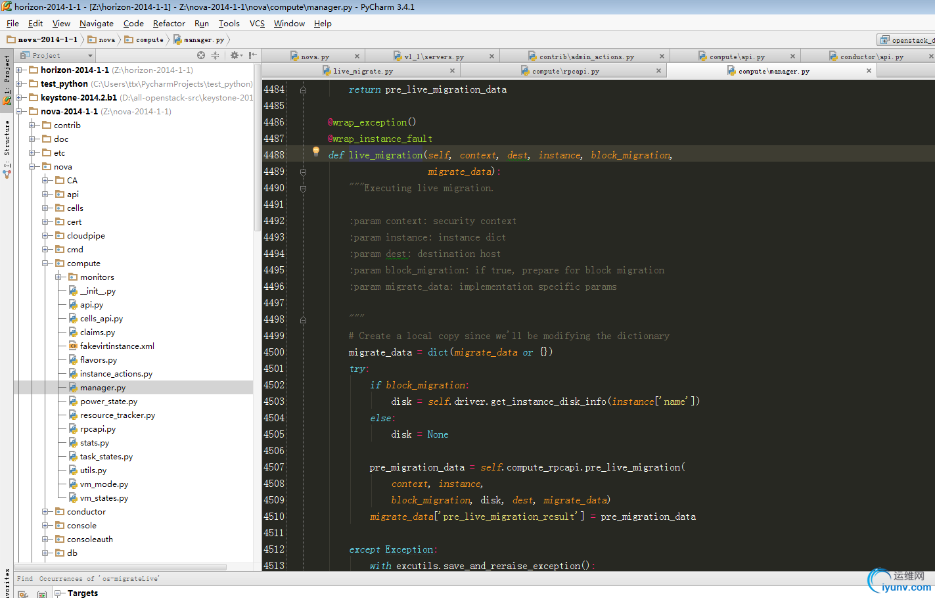This screenshot has width=935, height=598.
Task: Open the Tools menu
Action: [x=229, y=23]
